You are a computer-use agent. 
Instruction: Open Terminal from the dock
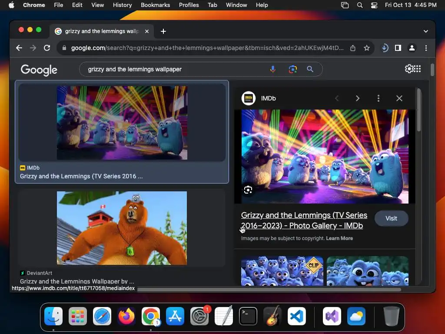pyautogui.click(x=248, y=316)
